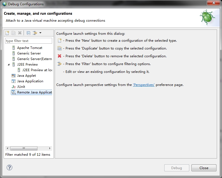
Task: Collapse the J2EE Preview tree node
Action: 9,65
